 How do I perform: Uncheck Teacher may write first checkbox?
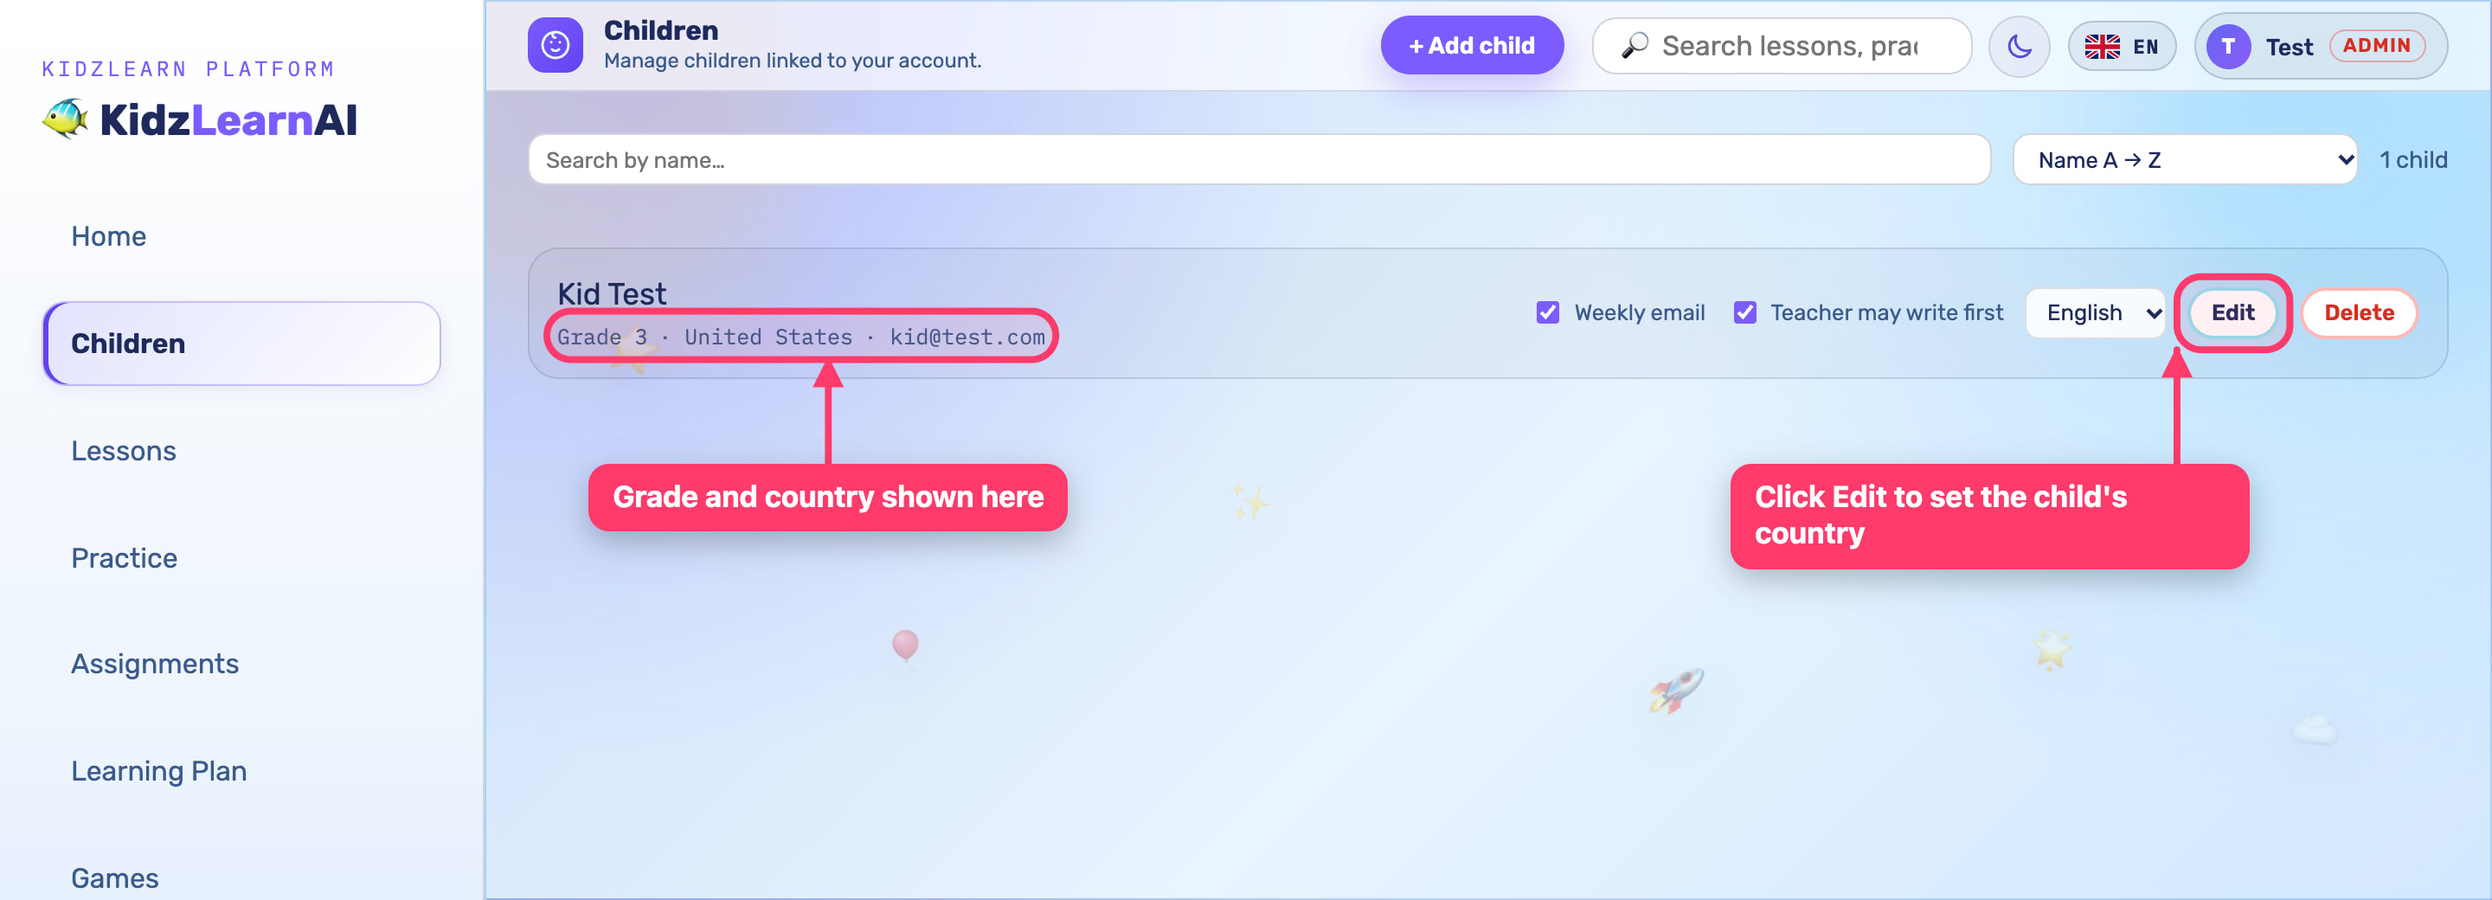1745,312
